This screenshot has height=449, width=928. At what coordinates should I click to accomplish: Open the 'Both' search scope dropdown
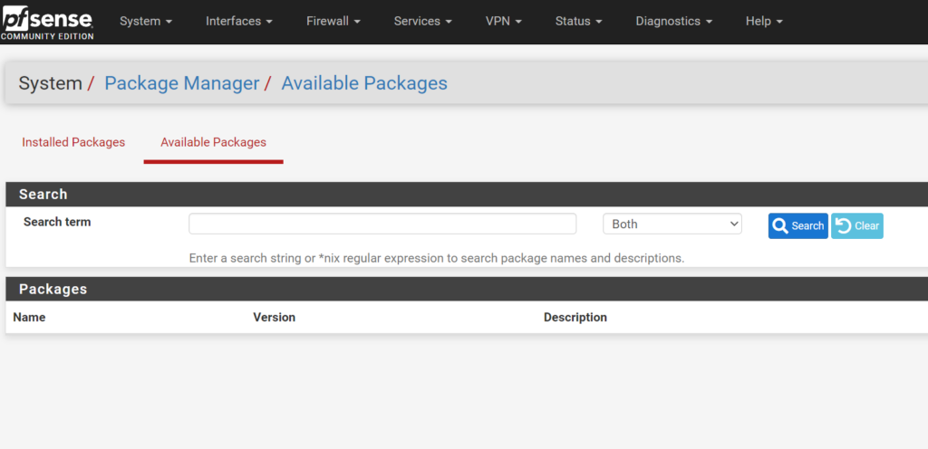tap(672, 224)
